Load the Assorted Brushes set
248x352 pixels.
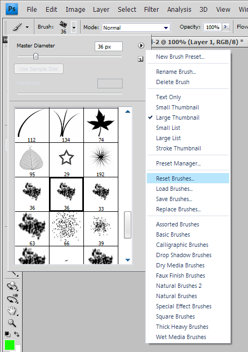pyautogui.click(x=178, y=224)
